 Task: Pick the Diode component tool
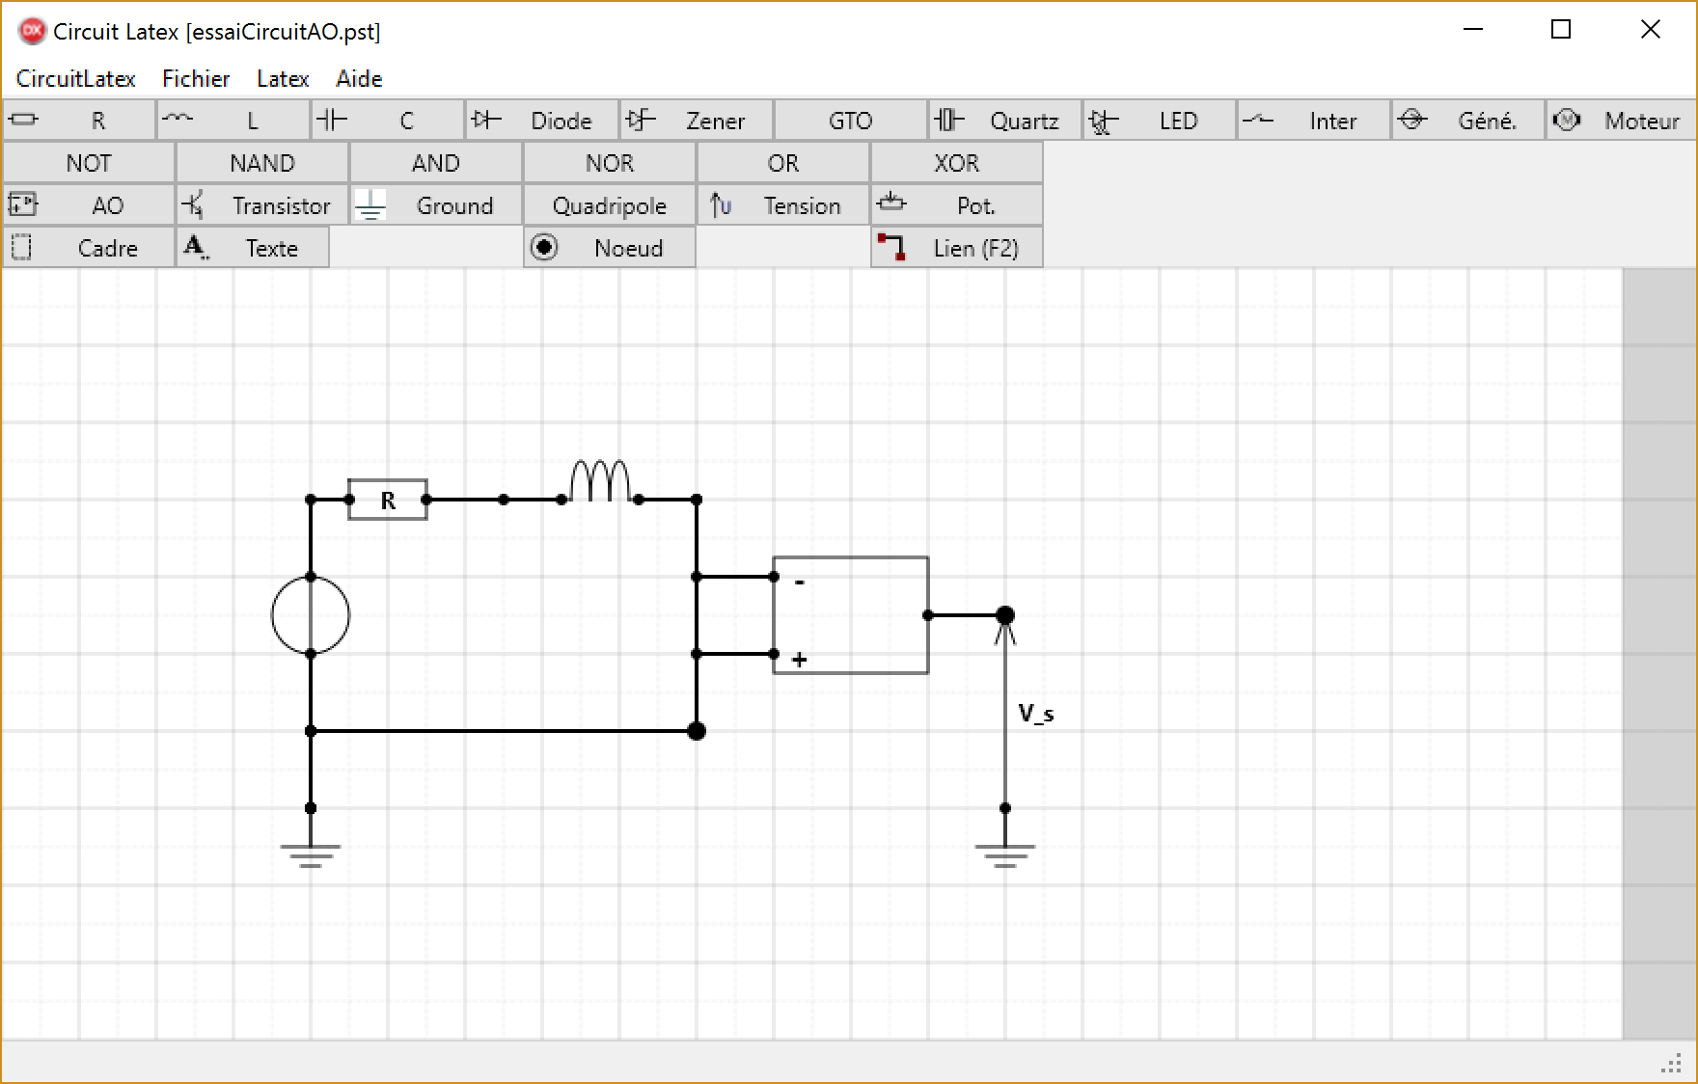coord(542,121)
